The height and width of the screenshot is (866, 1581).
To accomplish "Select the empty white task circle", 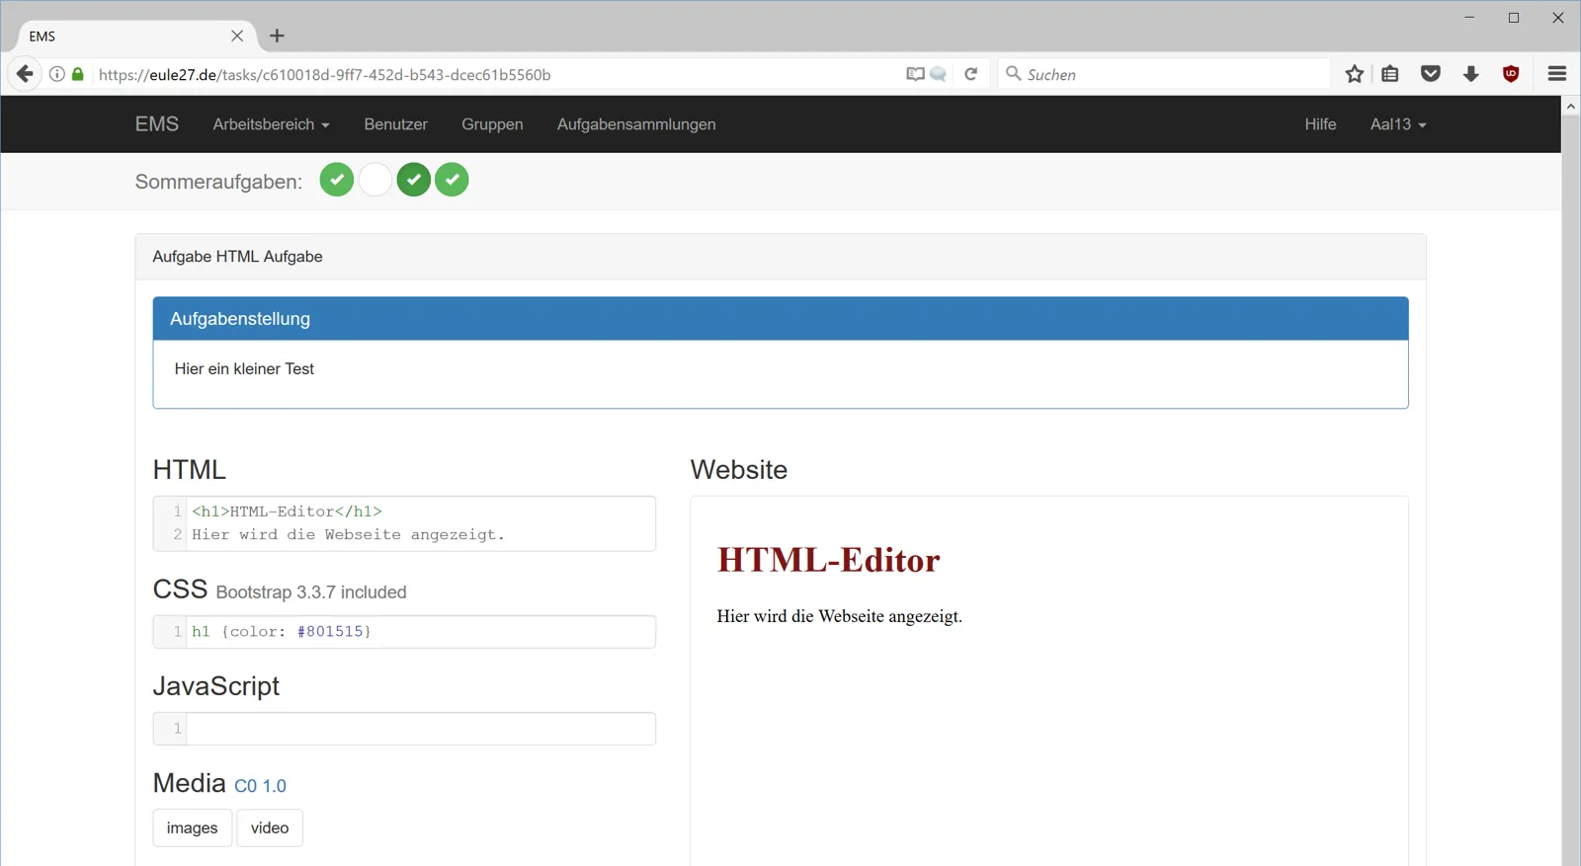I will pyautogui.click(x=375, y=180).
